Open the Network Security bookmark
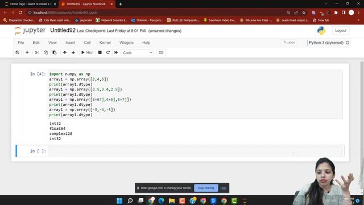Screen dimensions: 364x205 (x=111, y=20)
